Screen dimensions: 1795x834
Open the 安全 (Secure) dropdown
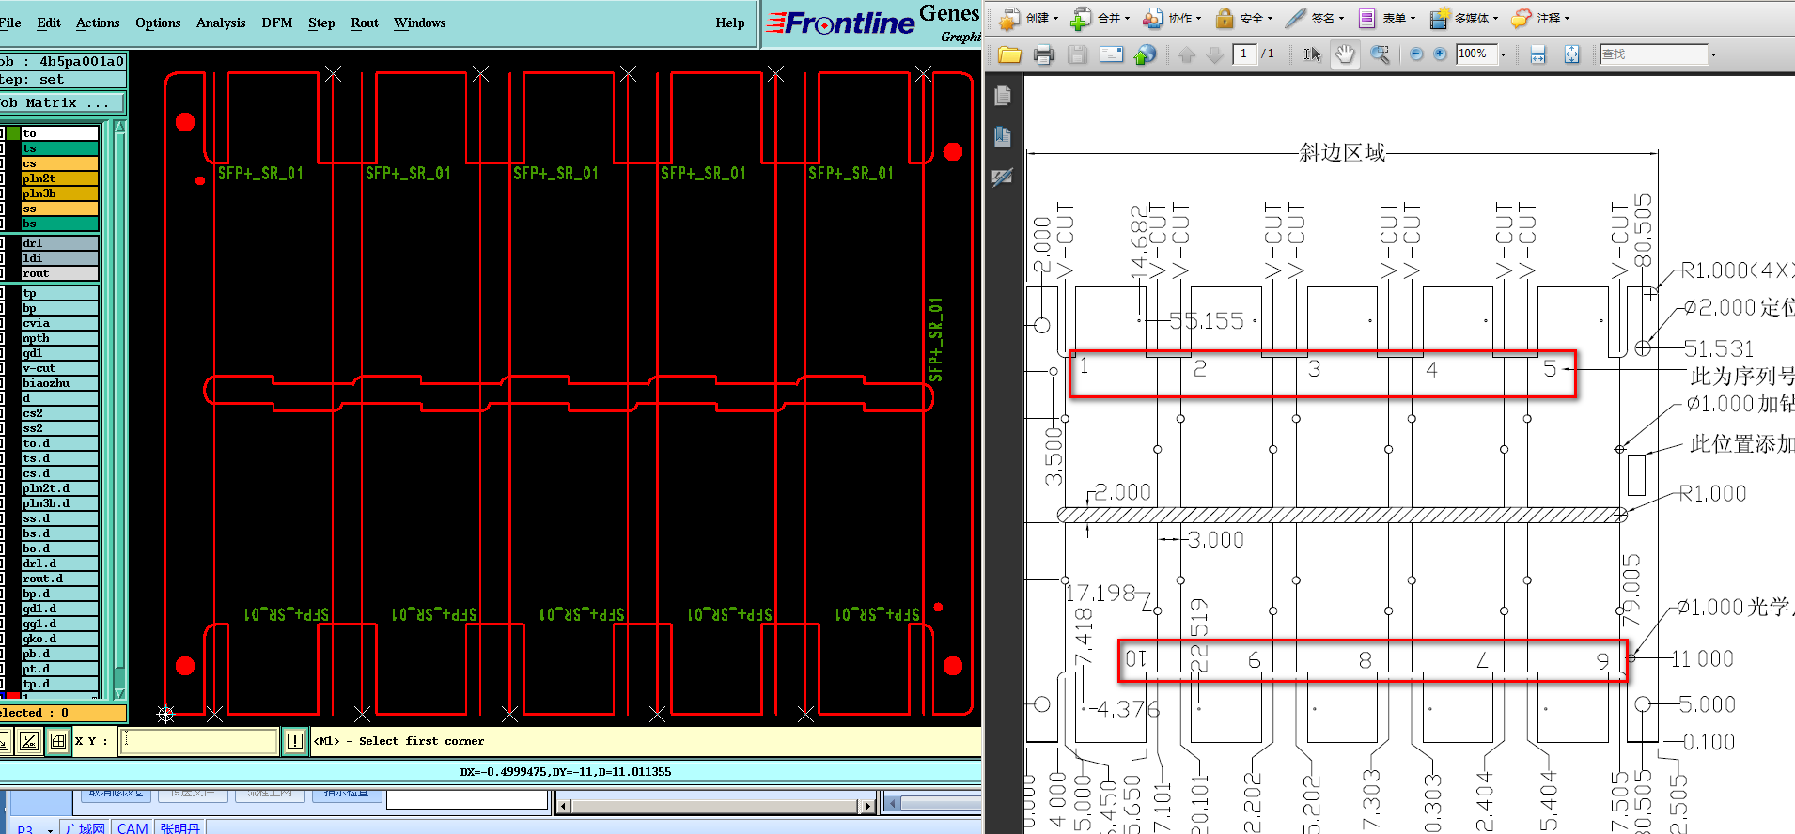click(1244, 18)
